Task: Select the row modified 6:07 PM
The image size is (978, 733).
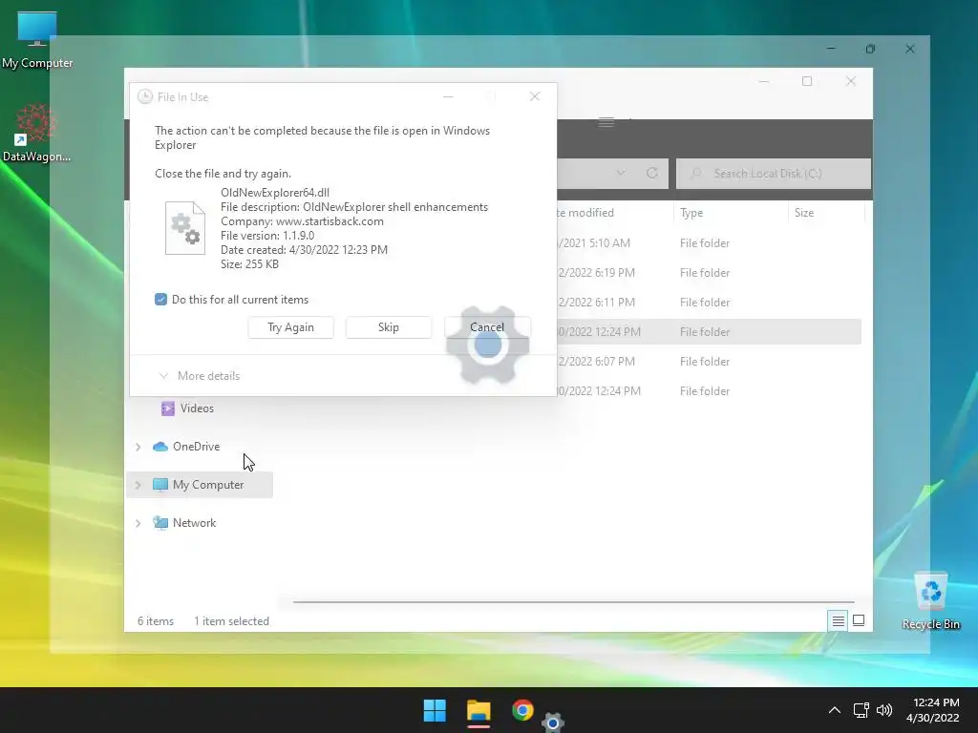Action: coord(709,362)
